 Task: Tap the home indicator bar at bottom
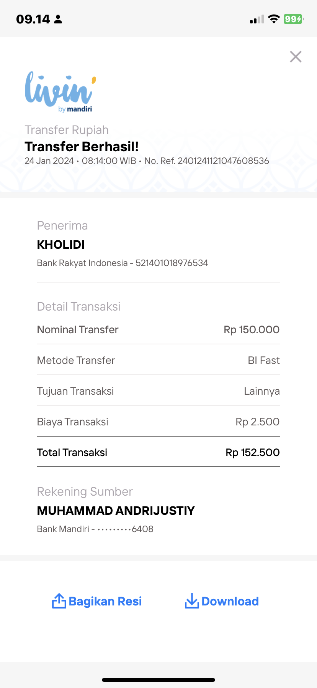coord(158,680)
